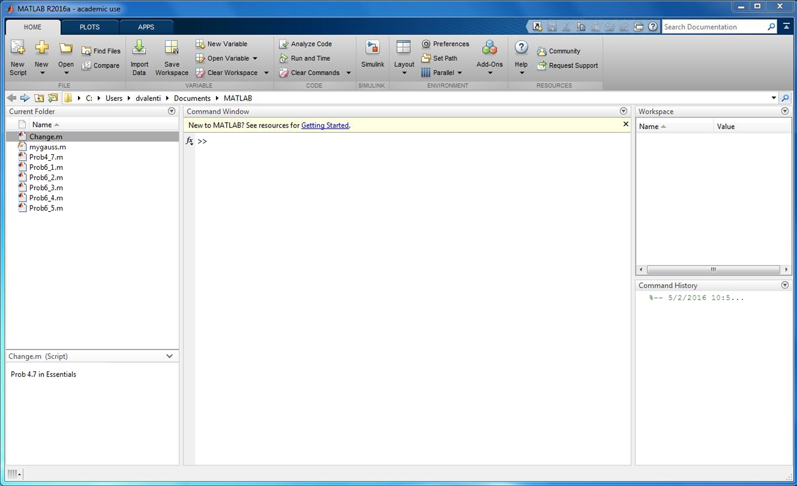Create a New Script from the toolstrip

pos(18,57)
